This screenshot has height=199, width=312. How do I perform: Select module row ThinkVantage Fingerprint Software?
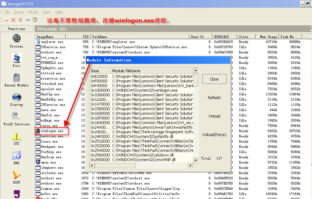click(x=141, y=132)
